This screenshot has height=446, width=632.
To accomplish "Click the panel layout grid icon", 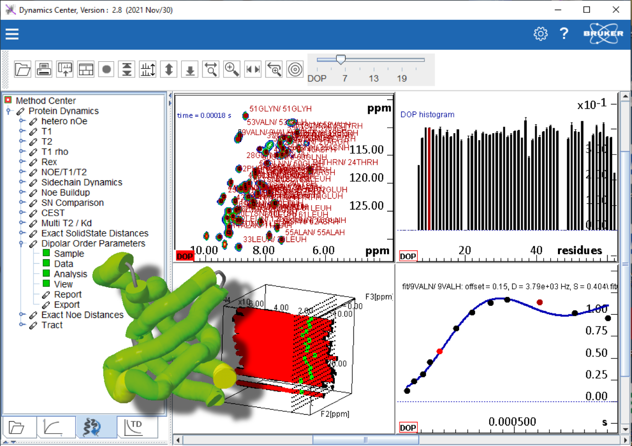I will pos(85,69).
